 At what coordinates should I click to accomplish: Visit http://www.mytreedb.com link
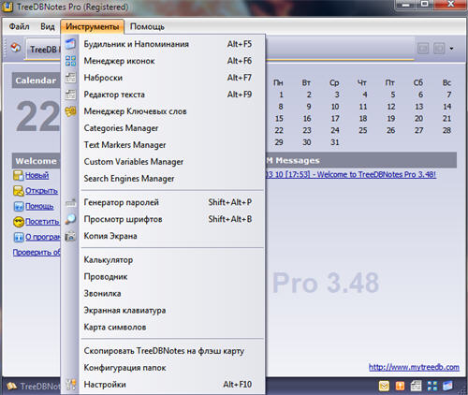point(414,367)
